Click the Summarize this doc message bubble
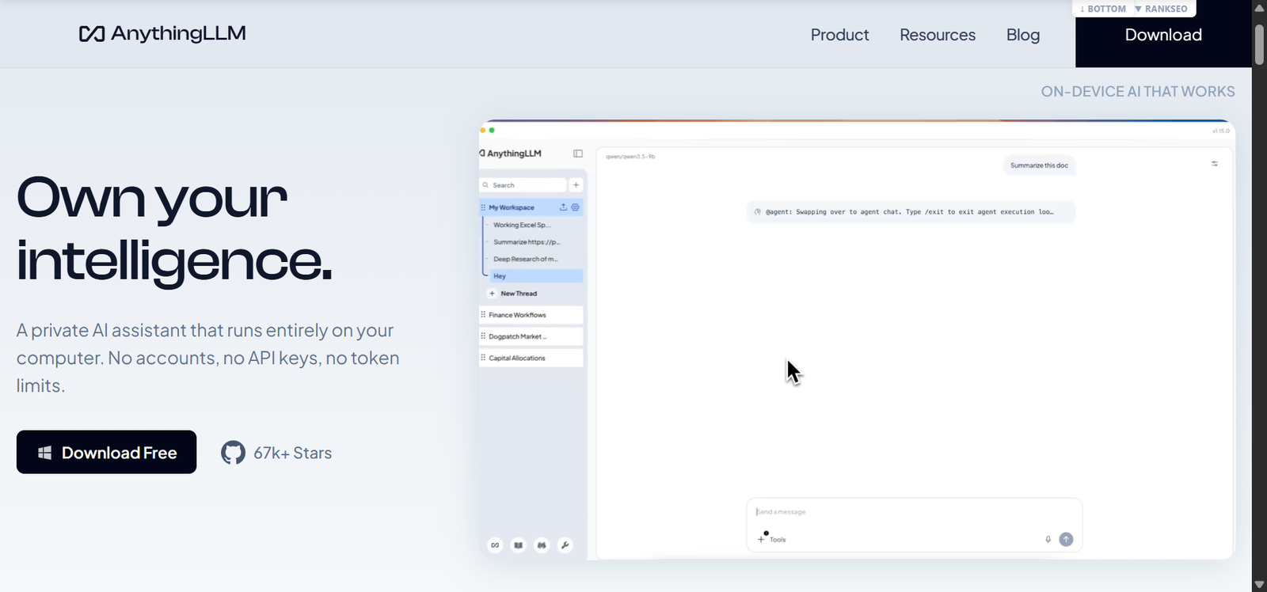Screen dimensions: 1267x592 point(1039,165)
